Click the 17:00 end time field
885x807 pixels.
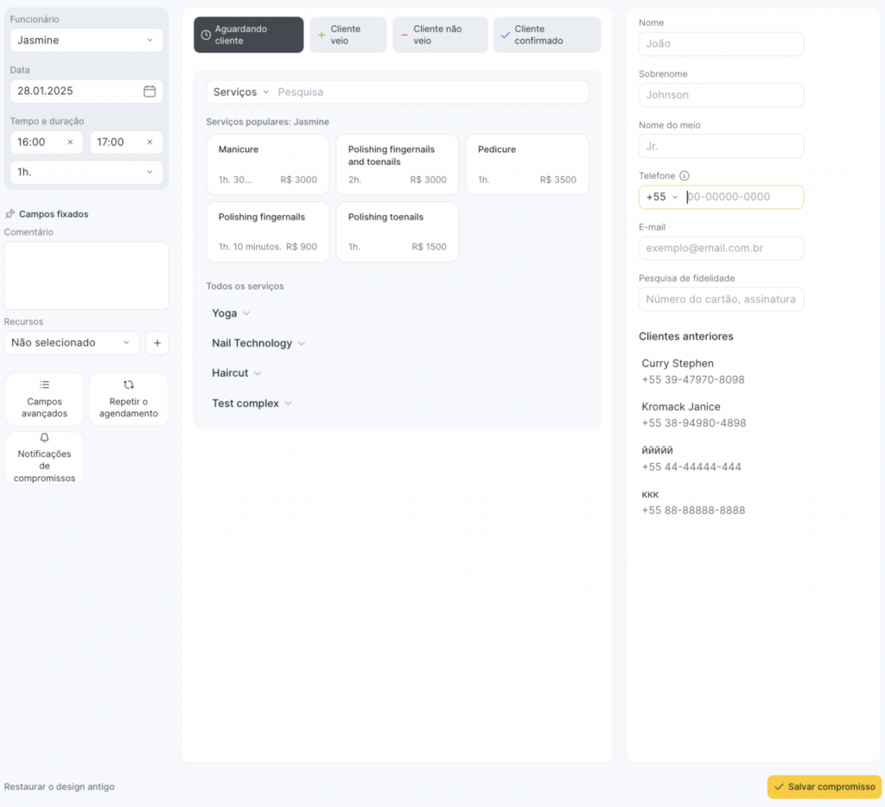pyautogui.click(x=126, y=143)
